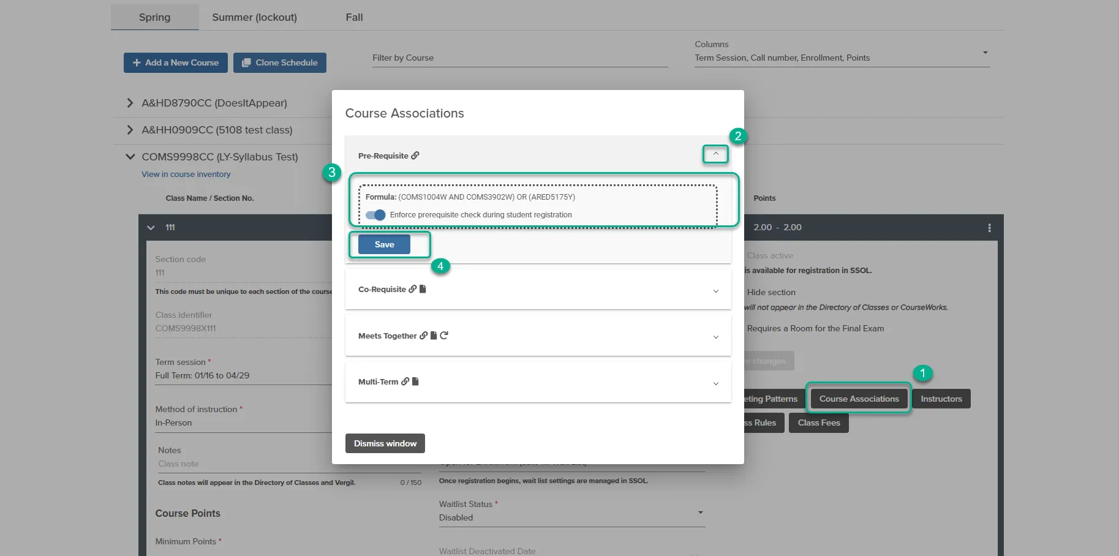Click Requires a Room for Final Exam label
This screenshot has height=556, width=1119.
(815, 328)
